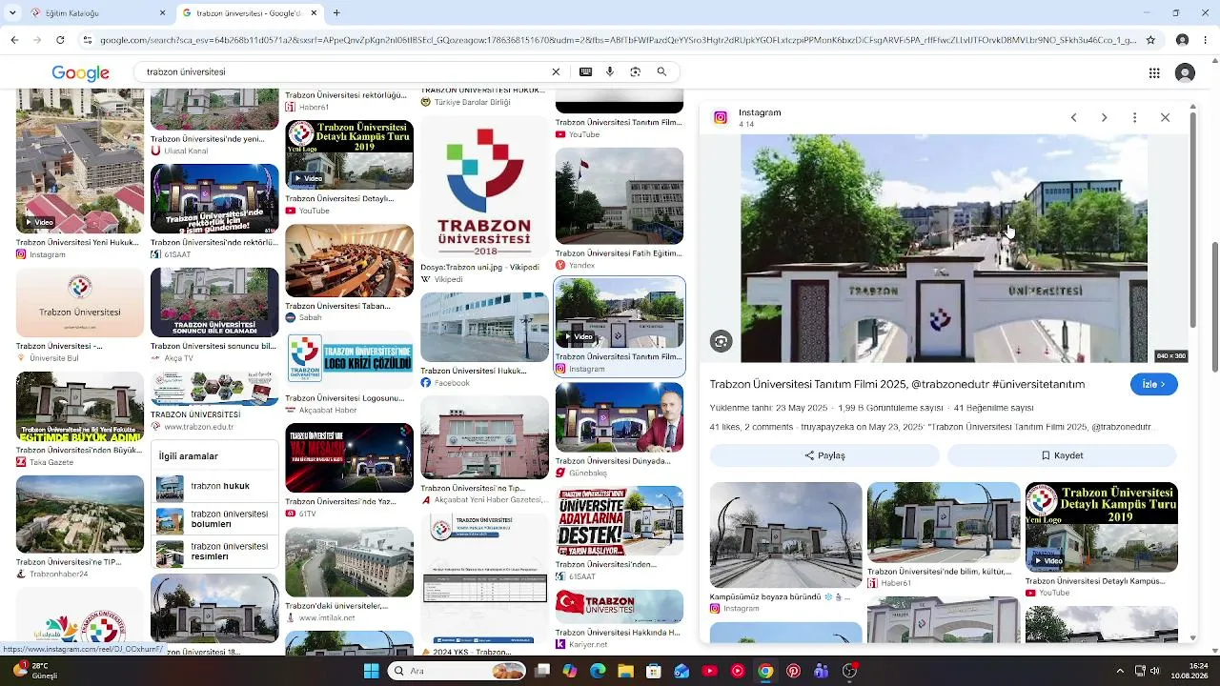Open Microsoft Store from the taskbar
1220x686 pixels.
pos(654,671)
